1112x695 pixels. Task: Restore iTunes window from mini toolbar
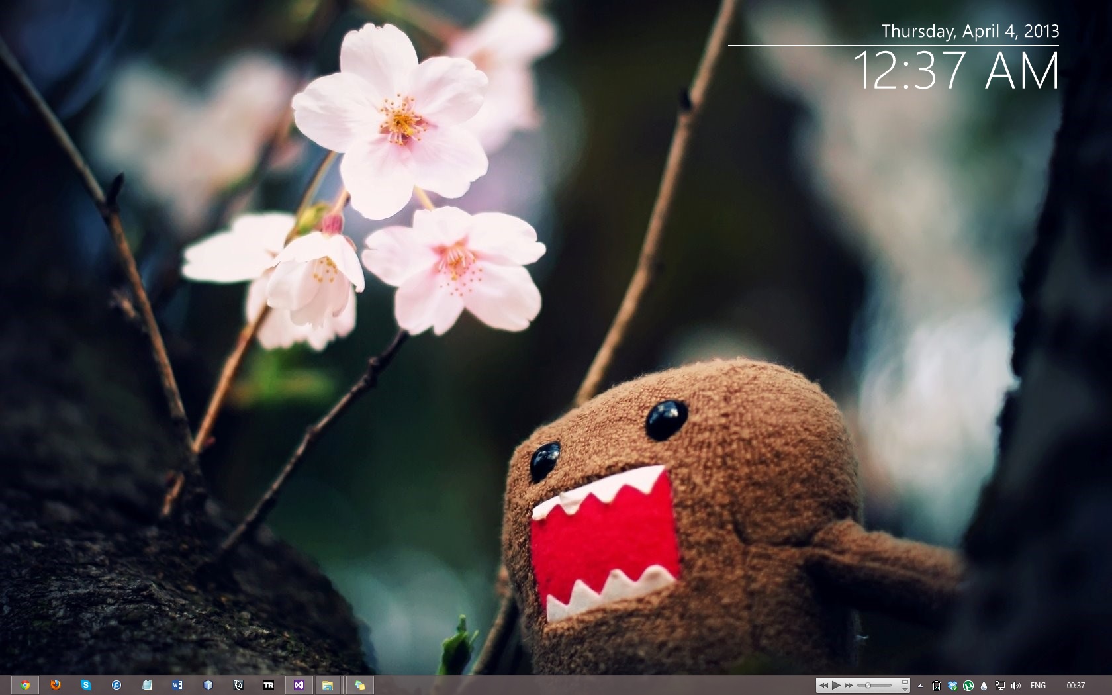tap(905, 681)
